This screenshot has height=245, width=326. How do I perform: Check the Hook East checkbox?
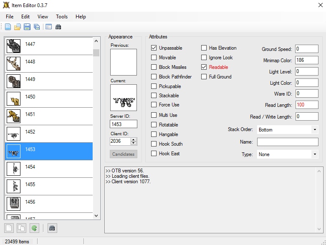pos(154,153)
